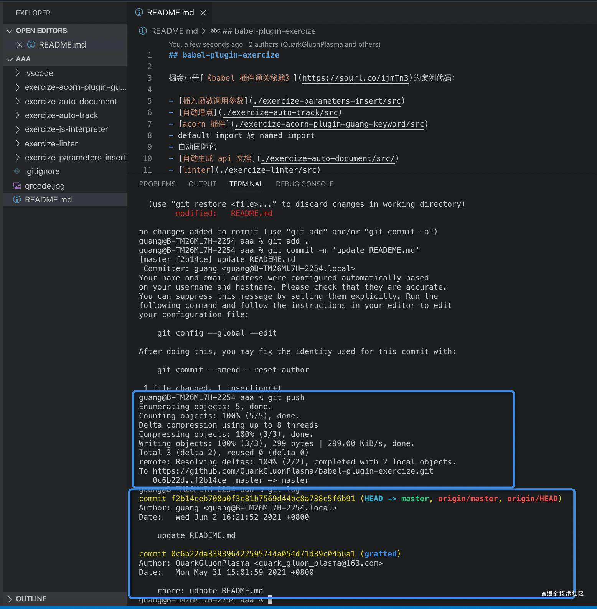The width and height of the screenshot is (597, 609).
Task: Expand exercize-auto-document folder
Action: click(x=18, y=101)
